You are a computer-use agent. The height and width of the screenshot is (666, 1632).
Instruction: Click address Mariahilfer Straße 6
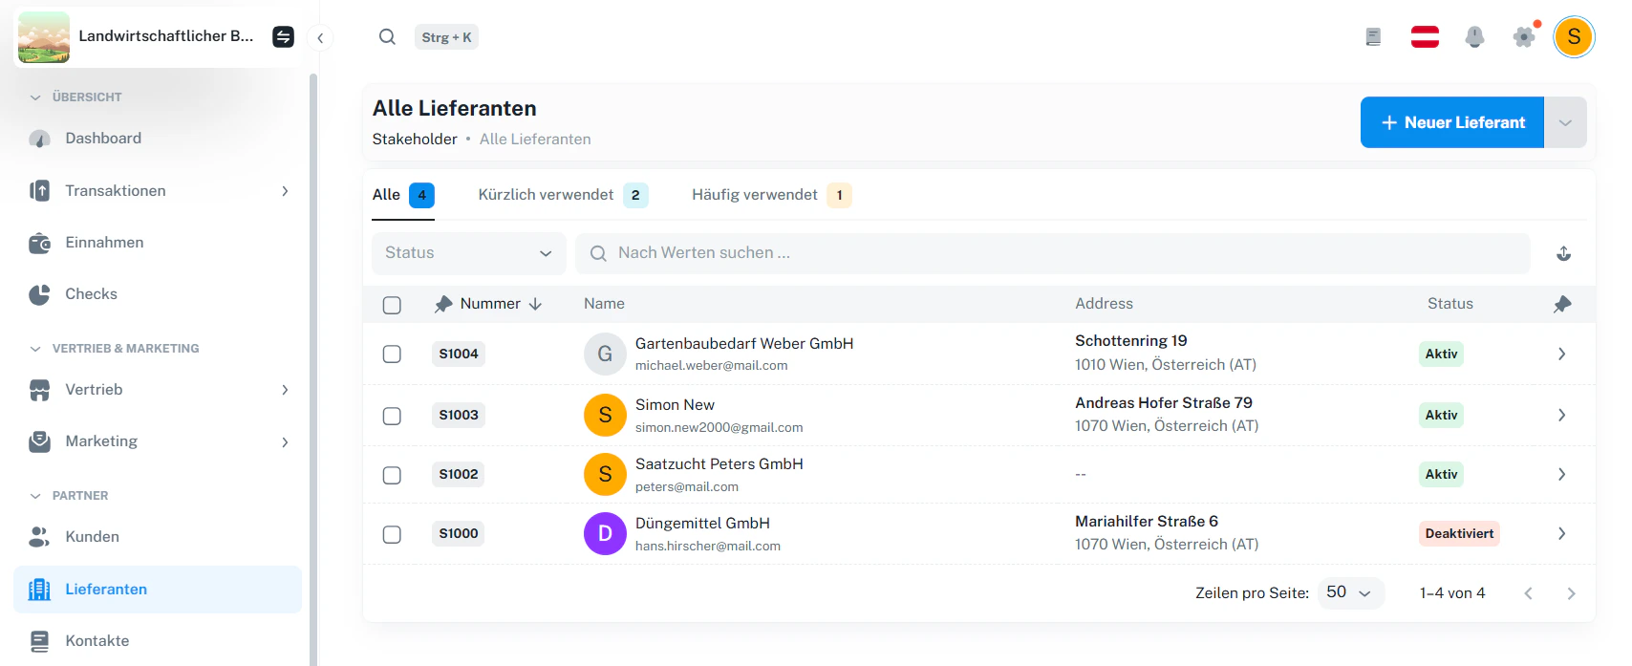coord(1147,522)
